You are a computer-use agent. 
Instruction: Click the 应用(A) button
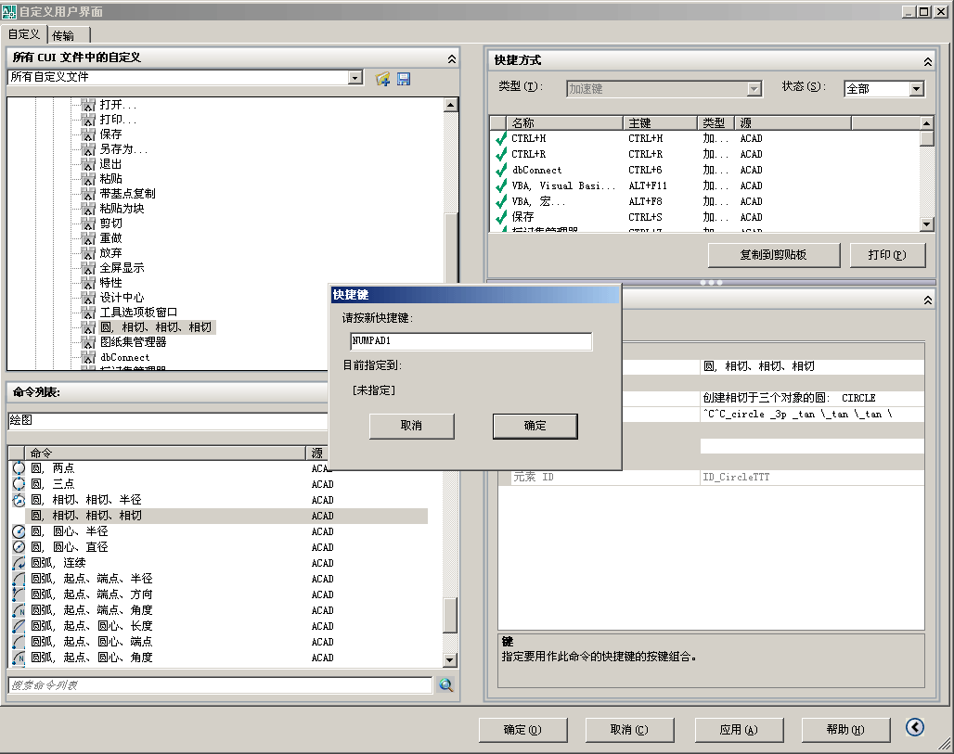click(x=739, y=730)
